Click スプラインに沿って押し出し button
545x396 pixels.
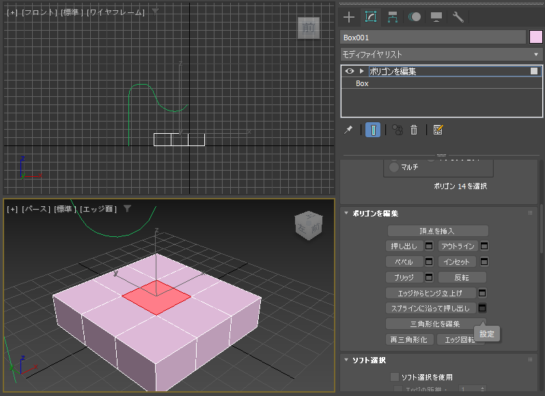click(x=430, y=308)
